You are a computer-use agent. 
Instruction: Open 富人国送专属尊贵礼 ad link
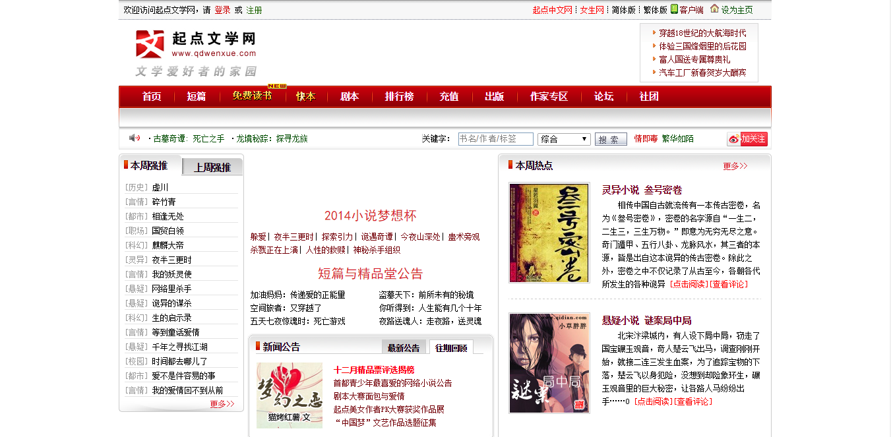click(x=694, y=59)
